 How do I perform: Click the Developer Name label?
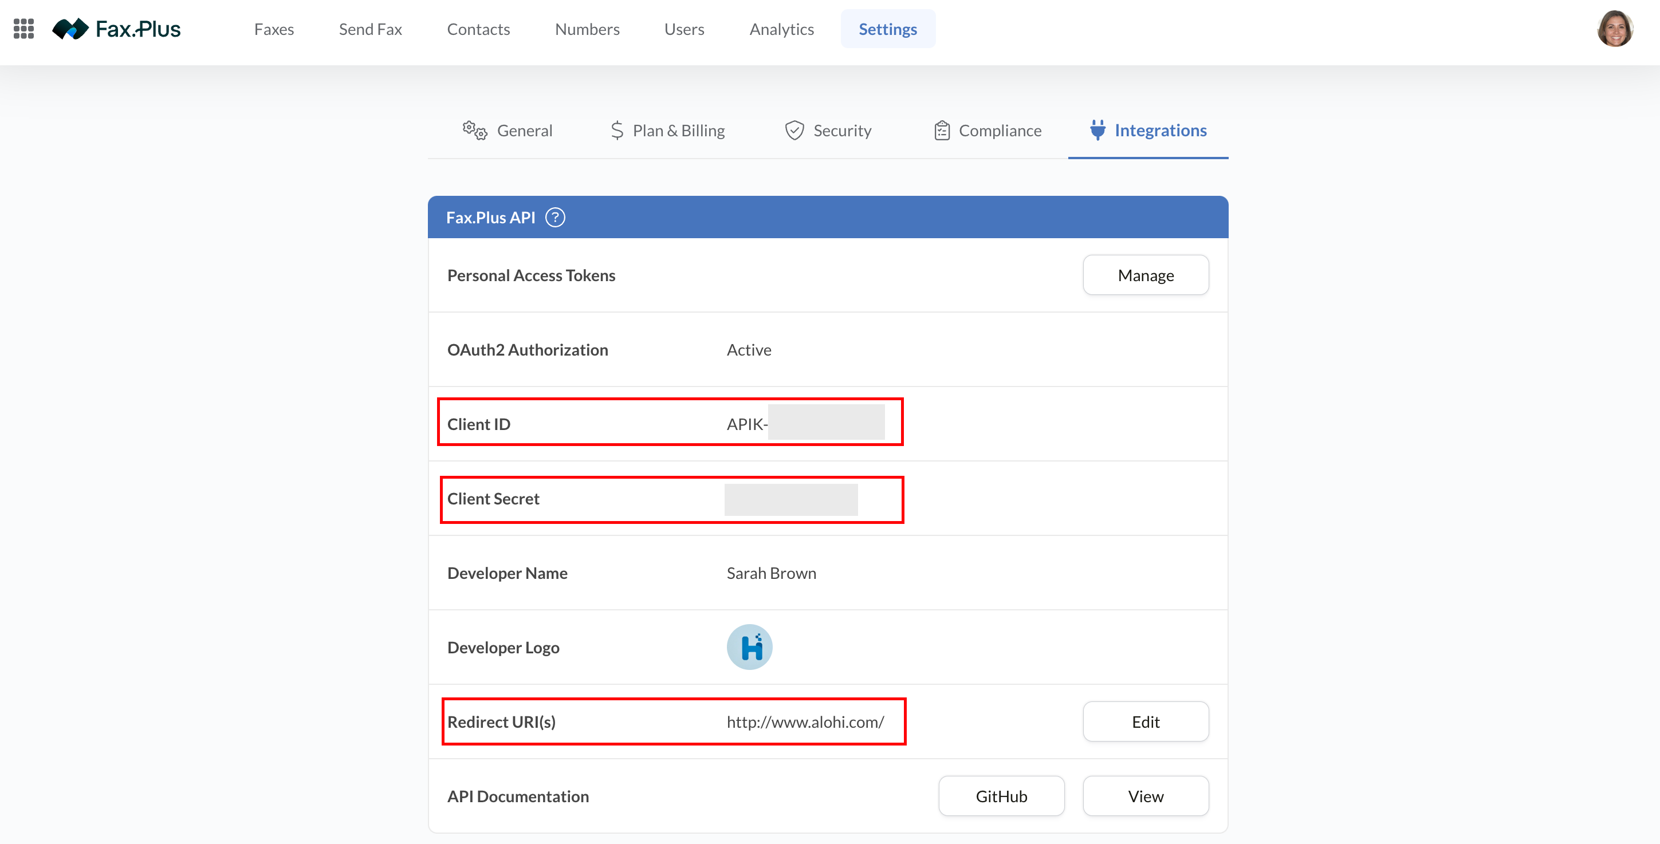point(507,573)
